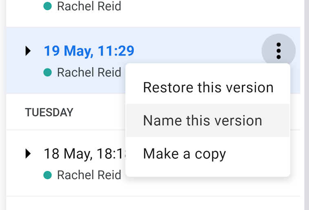Screen dimensions: 309x210
Task: Click green dot under 18 May version
Action: click(48, 175)
